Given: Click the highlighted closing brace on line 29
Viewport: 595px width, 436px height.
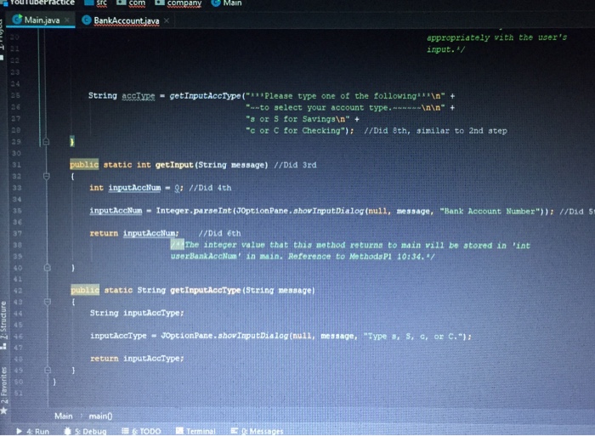Looking at the screenshot, I should pos(72,142).
